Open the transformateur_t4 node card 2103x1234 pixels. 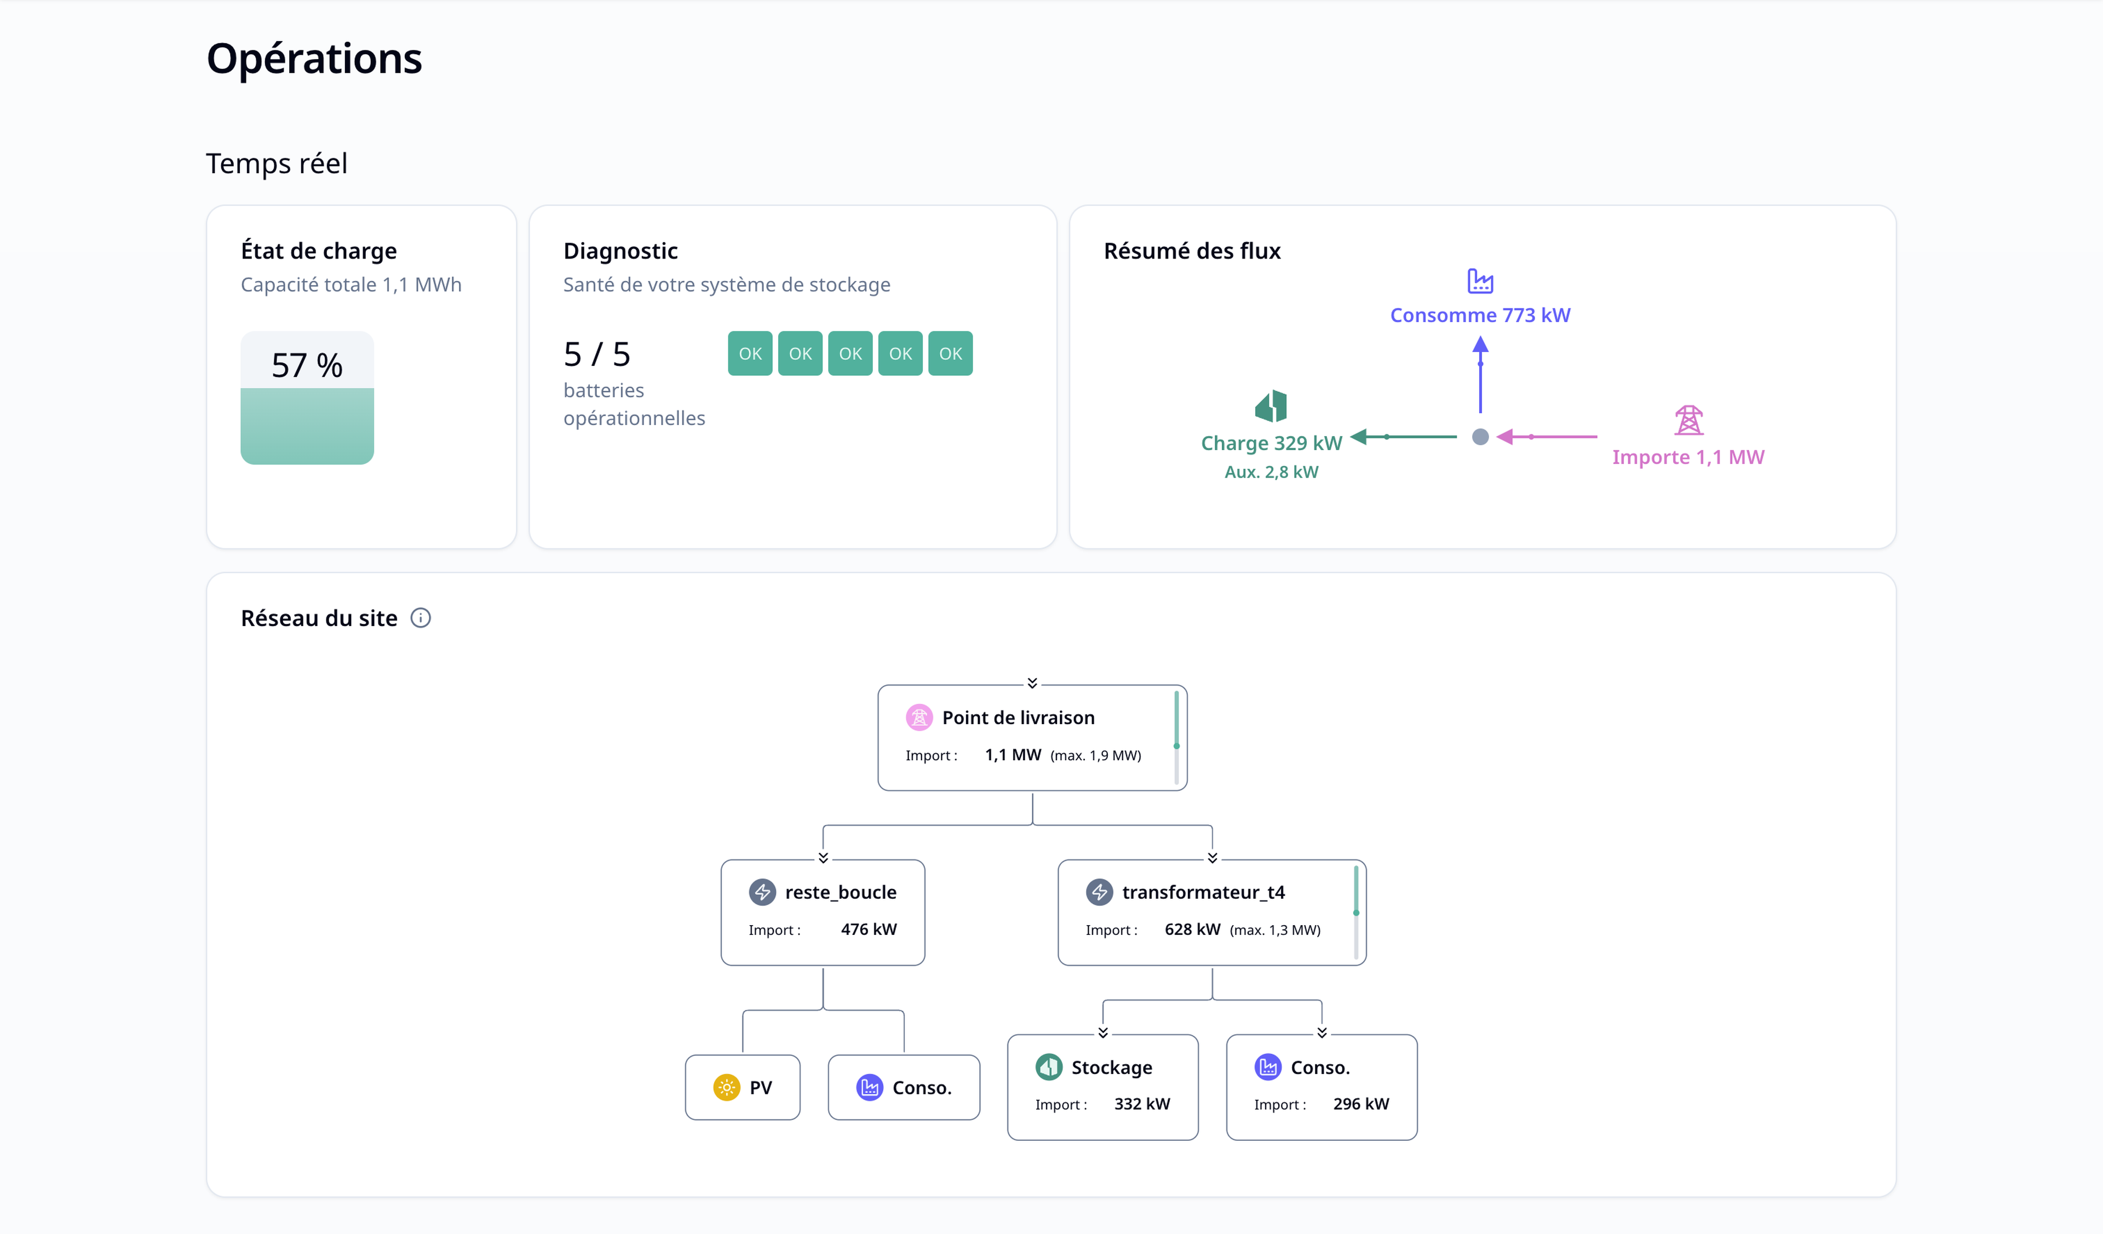click(1213, 912)
